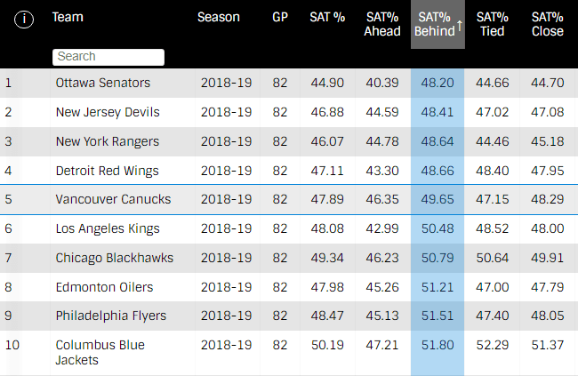Open Ottawa Senators team link
578x376 pixels.
point(102,83)
